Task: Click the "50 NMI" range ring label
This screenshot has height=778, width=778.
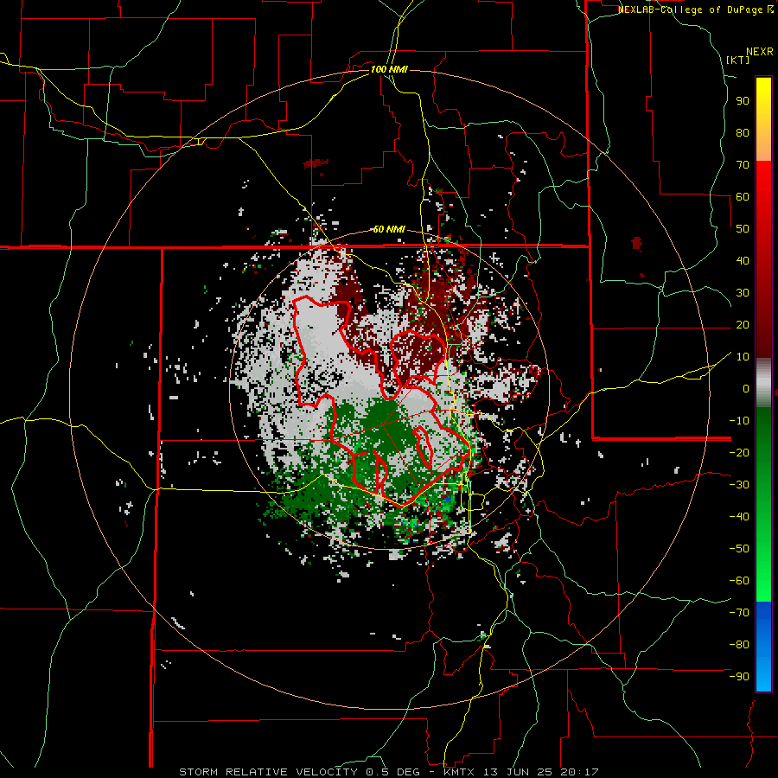Action: tap(389, 229)
